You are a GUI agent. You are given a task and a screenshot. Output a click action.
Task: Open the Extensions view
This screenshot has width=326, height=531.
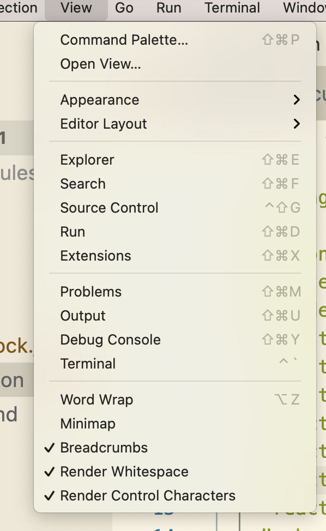pos(175,256)
